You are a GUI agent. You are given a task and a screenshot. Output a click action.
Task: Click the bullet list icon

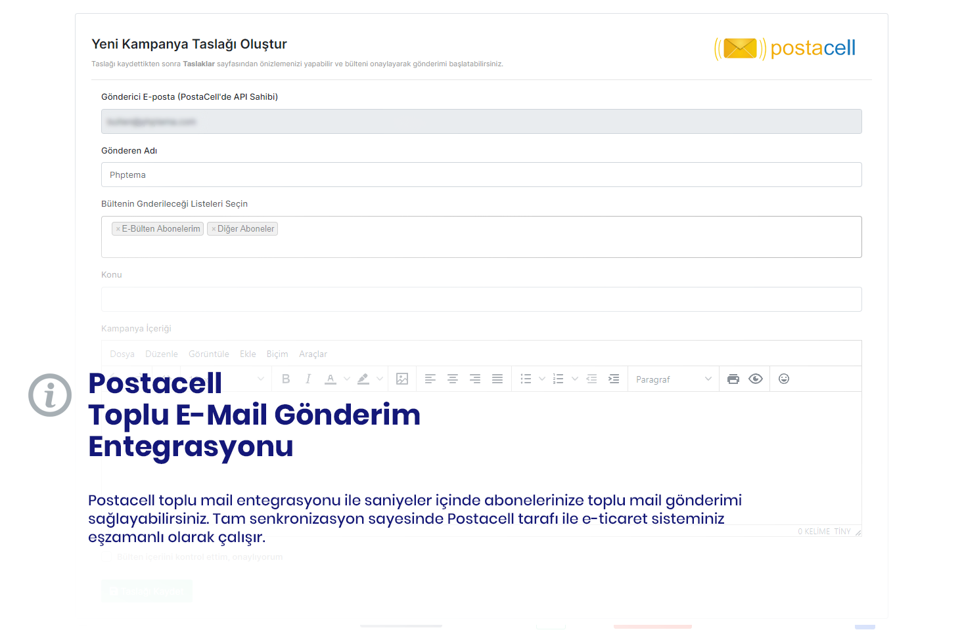(526, 379)
